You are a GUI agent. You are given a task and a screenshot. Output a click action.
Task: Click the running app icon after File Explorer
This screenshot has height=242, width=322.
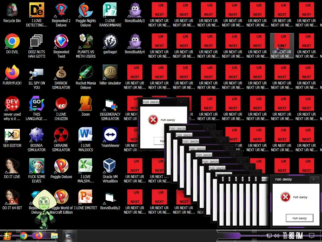[x=68, y=236]
